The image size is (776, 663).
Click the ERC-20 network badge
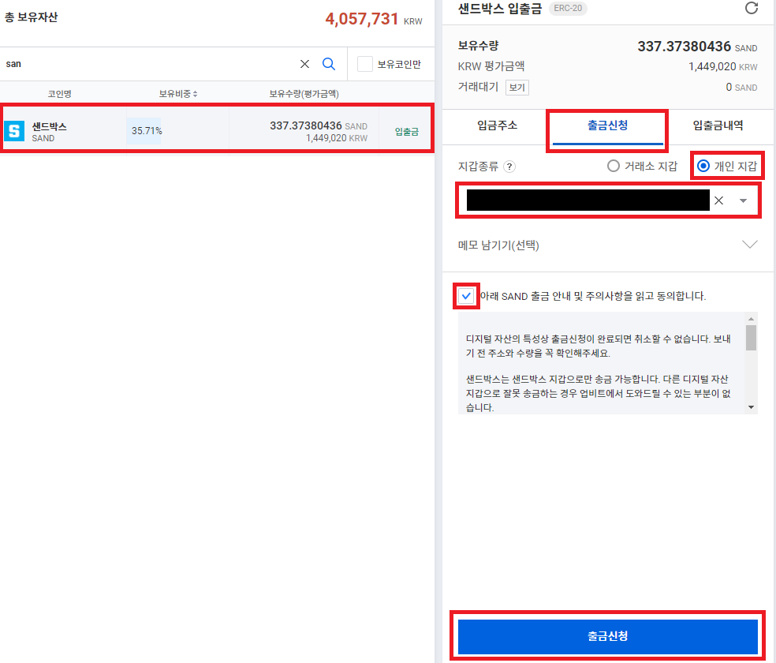coord(568,9)
